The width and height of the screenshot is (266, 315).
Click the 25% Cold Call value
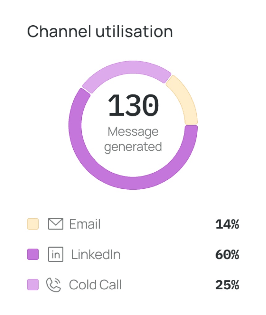coord(227,285)
